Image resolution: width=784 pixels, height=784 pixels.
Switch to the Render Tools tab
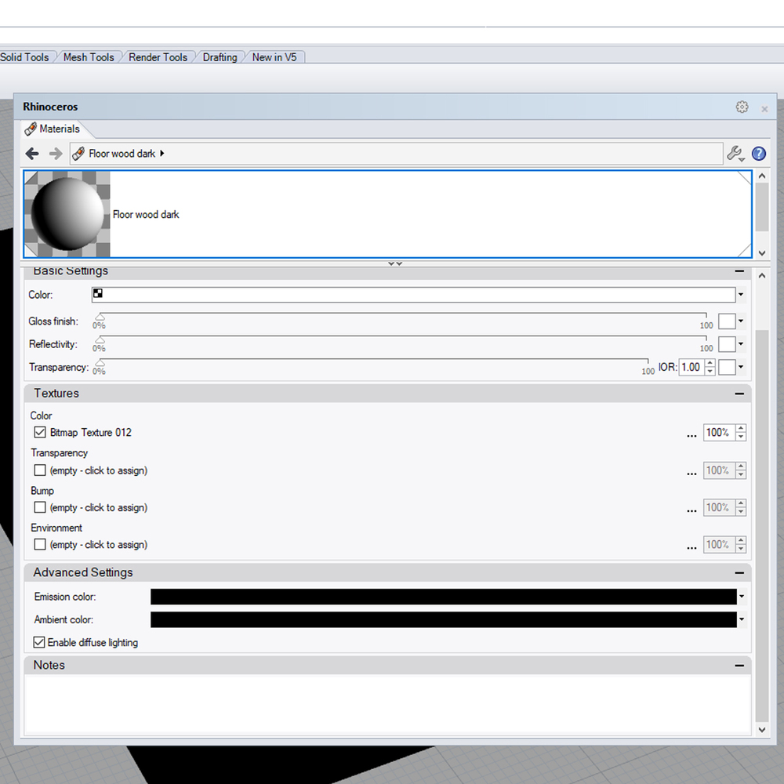point(158,56)
